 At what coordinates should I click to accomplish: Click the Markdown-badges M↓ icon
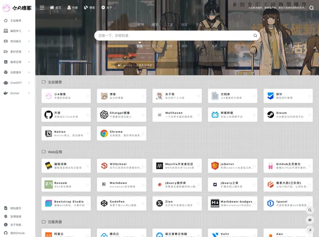215,203
